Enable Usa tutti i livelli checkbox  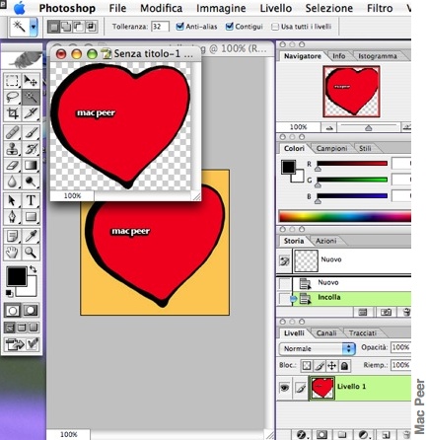(x=275, y=27)
